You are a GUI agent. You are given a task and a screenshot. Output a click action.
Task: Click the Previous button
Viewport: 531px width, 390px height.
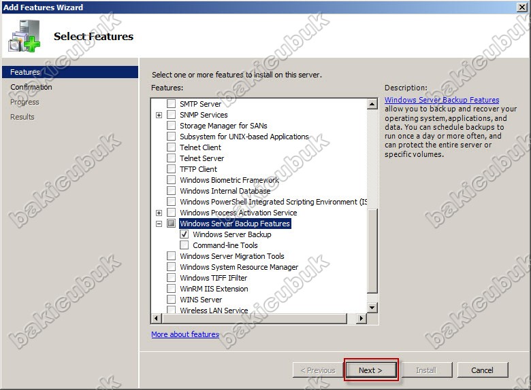318,370
